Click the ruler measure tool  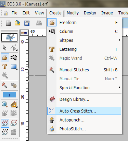pyautogui.click(x=14, y=104)
